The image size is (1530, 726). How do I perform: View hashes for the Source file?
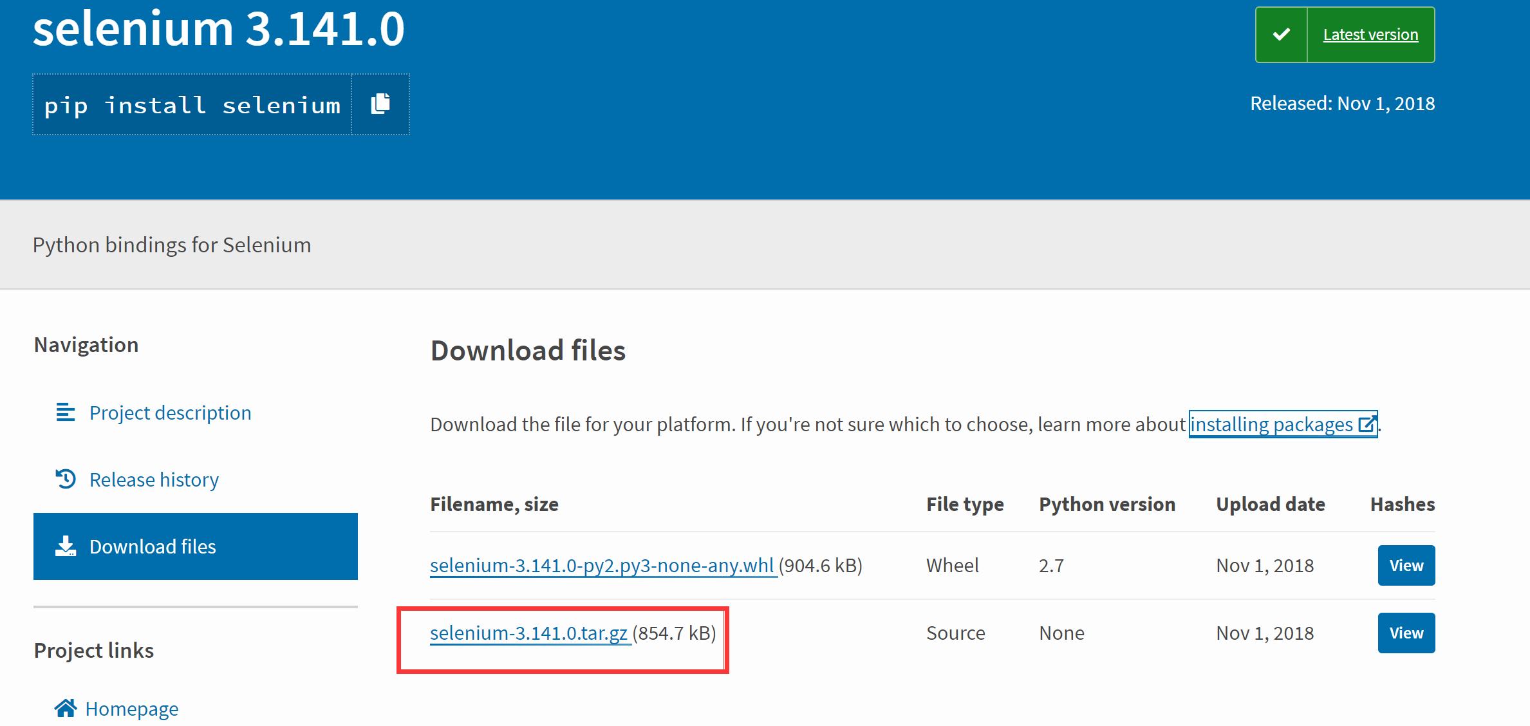1406,633
